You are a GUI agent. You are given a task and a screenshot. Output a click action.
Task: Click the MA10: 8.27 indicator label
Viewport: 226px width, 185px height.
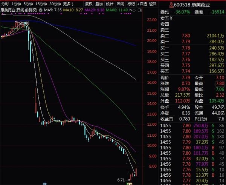tap(73, 10)
